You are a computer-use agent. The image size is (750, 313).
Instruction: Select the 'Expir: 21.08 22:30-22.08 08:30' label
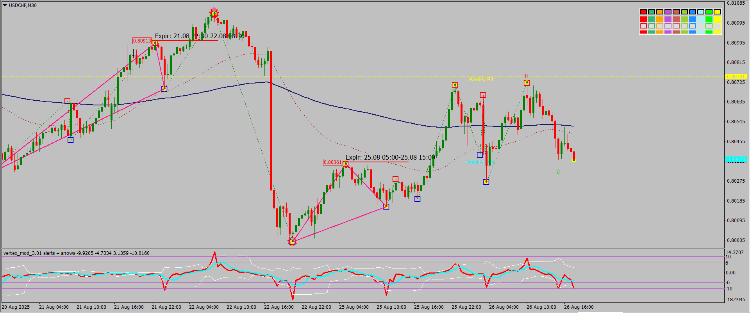tap(200, 36)
